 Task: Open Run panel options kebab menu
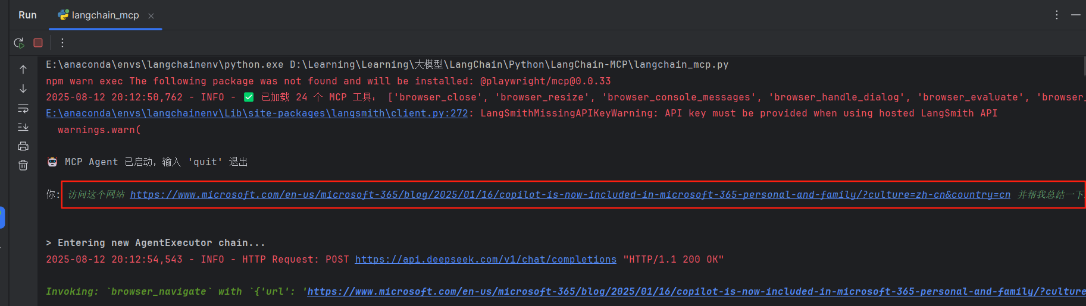(1057, 15)
